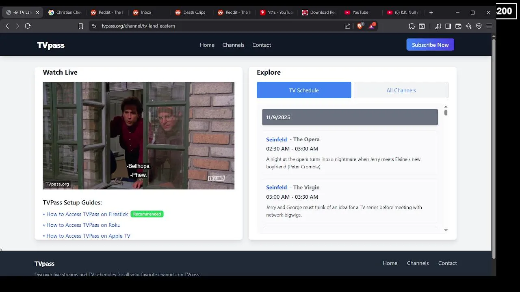Click schedule list scroll up arrow
This screenshot has height=292, width=520.
click(x=446, y=107)
